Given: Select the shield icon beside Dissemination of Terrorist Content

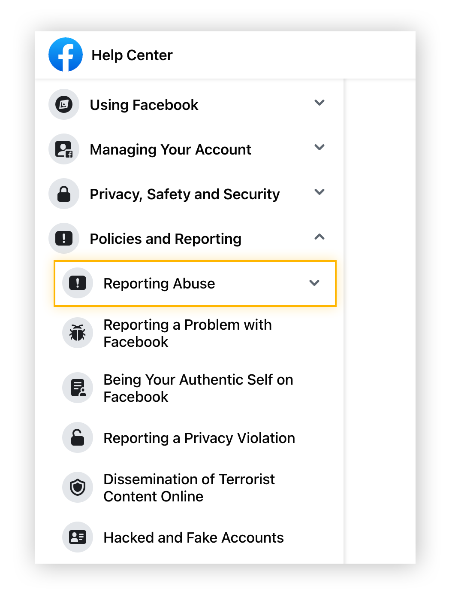Looking at the screenshot, I should click(x=78, y=487).
